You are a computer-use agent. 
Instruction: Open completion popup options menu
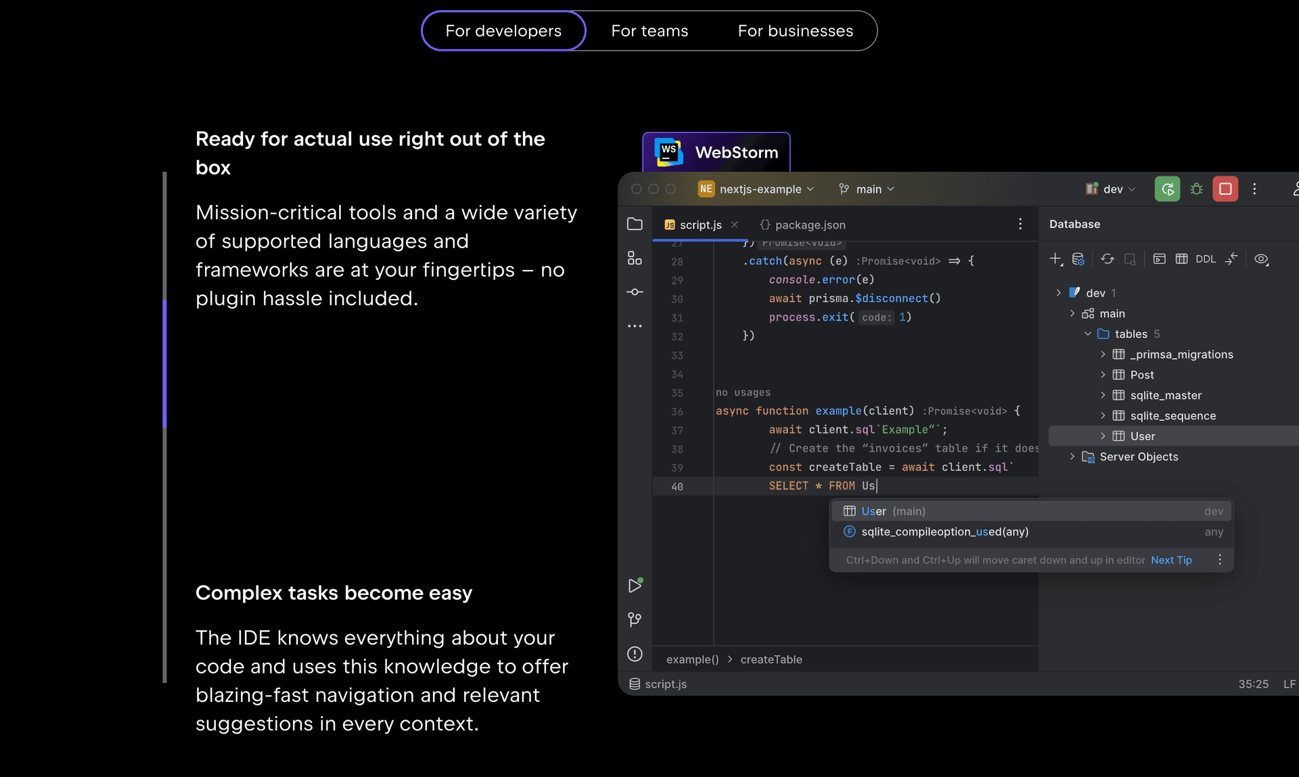[1220, 560]
